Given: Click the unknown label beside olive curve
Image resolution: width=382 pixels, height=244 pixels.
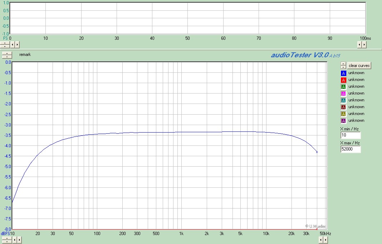Looking at the screenshot, I should coord(356,114).
